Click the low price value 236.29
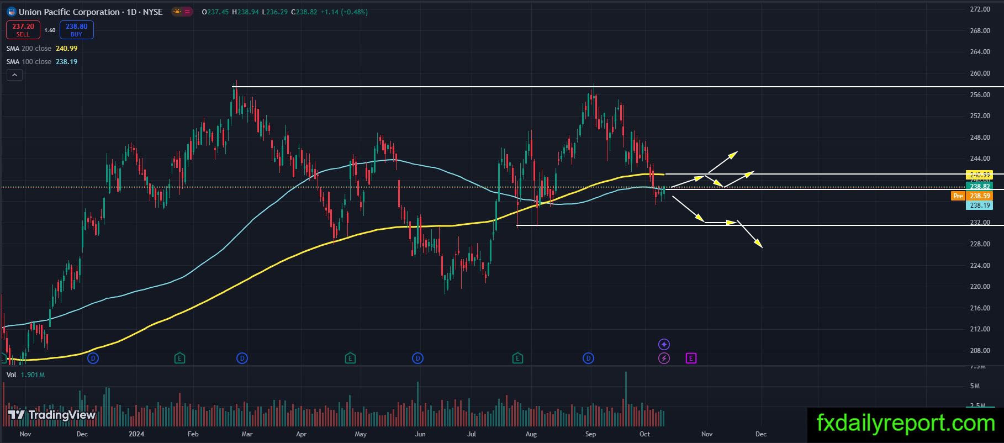This screenshot has height=443, width=1004. (x=277, y=12)
